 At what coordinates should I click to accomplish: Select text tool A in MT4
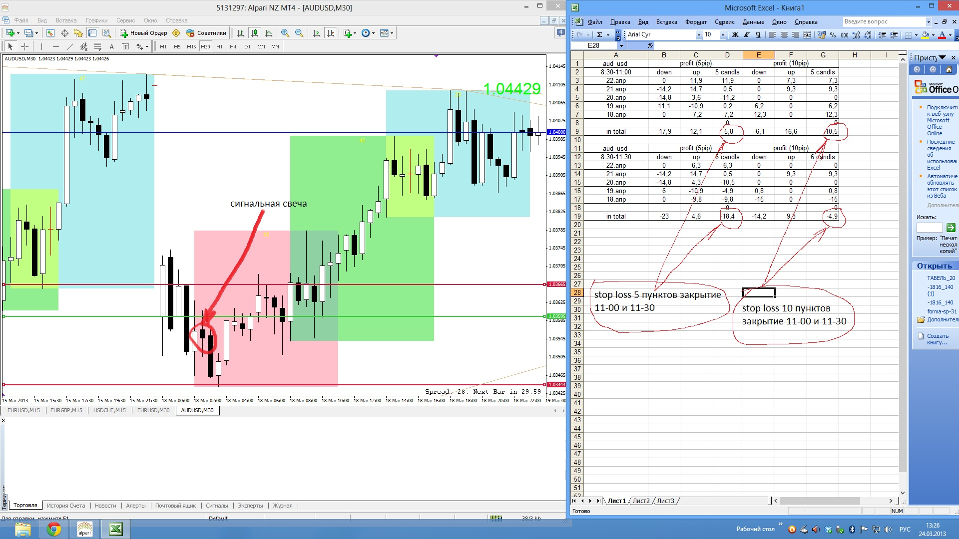[111, 46]
